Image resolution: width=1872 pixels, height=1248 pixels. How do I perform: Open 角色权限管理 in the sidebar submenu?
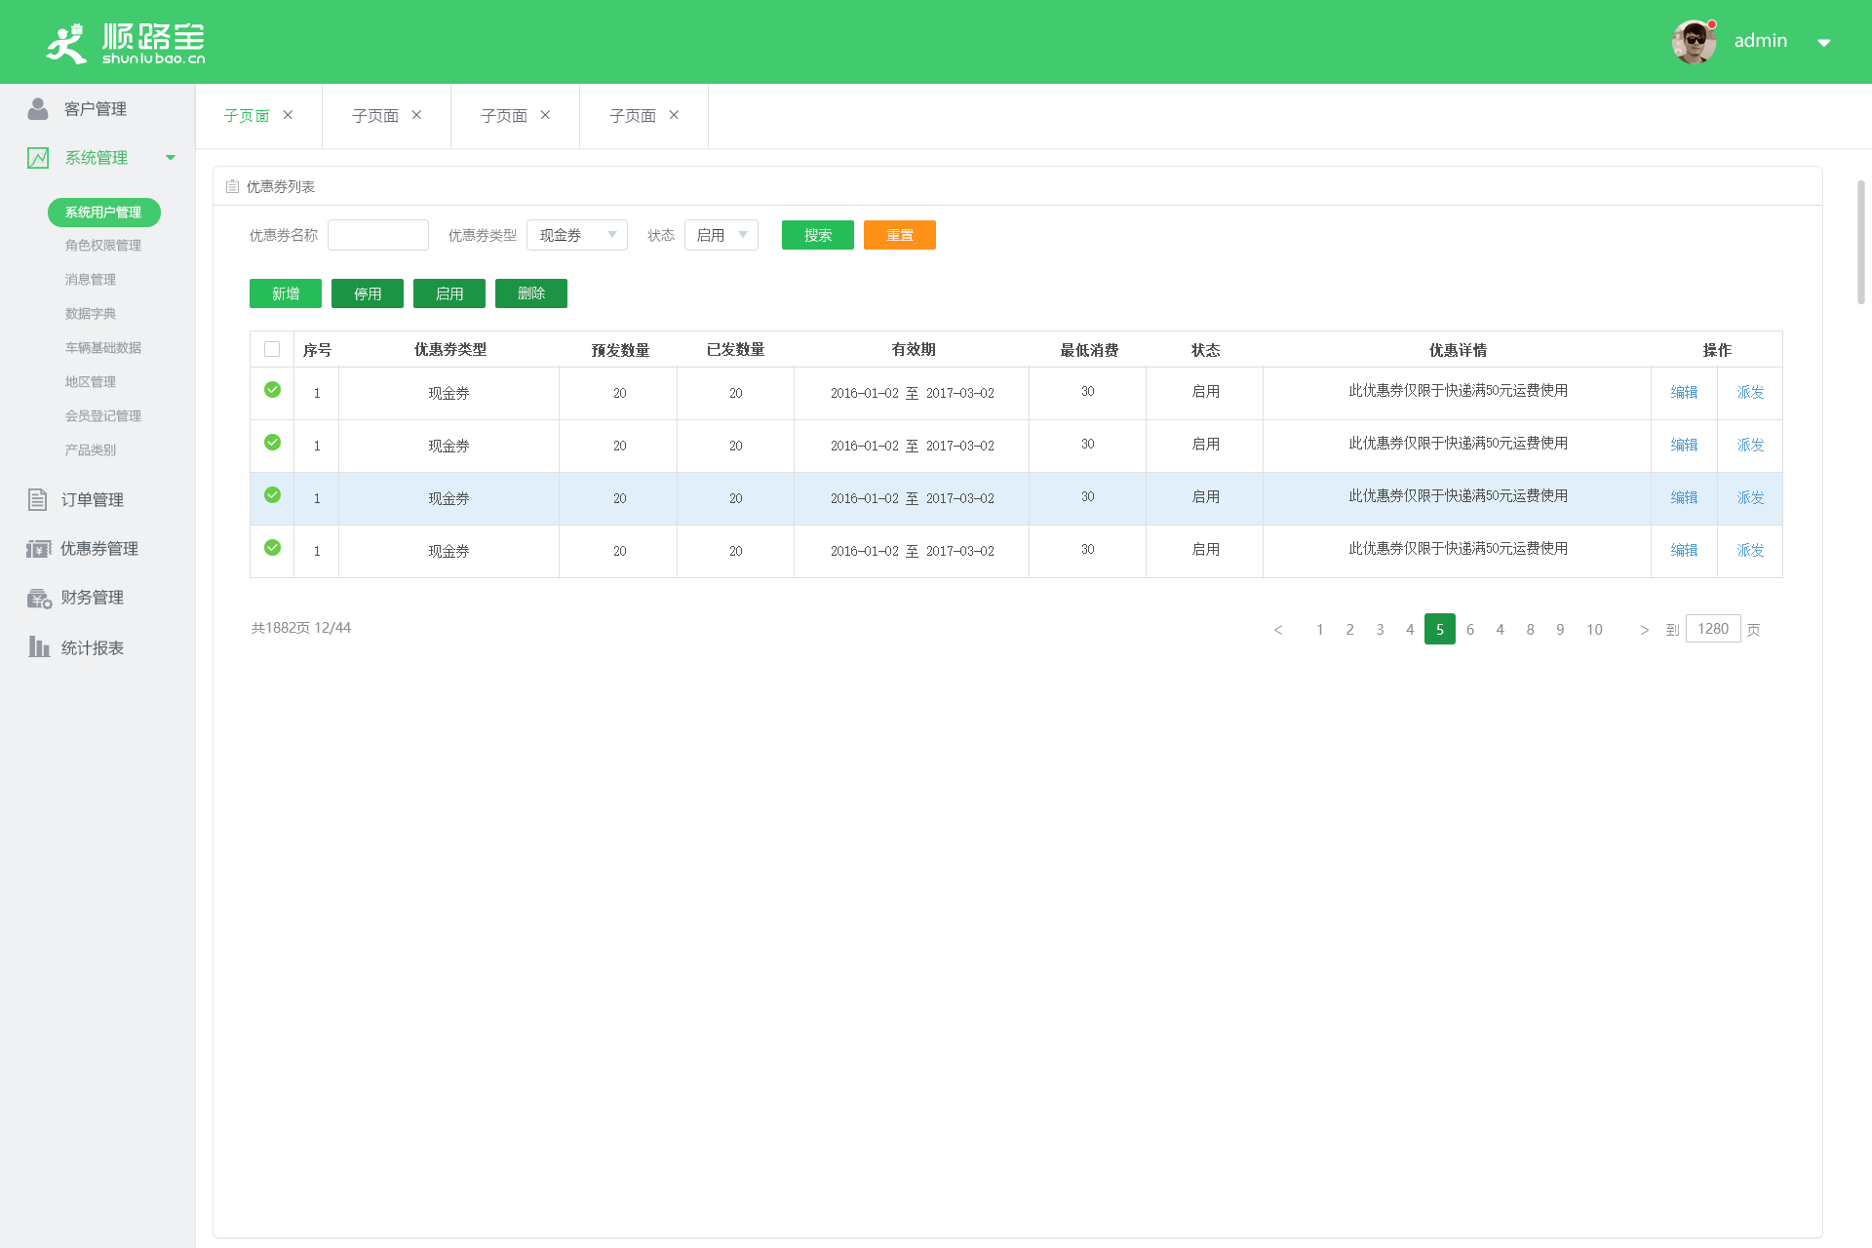pyautogui.click(x=103, y=246)
